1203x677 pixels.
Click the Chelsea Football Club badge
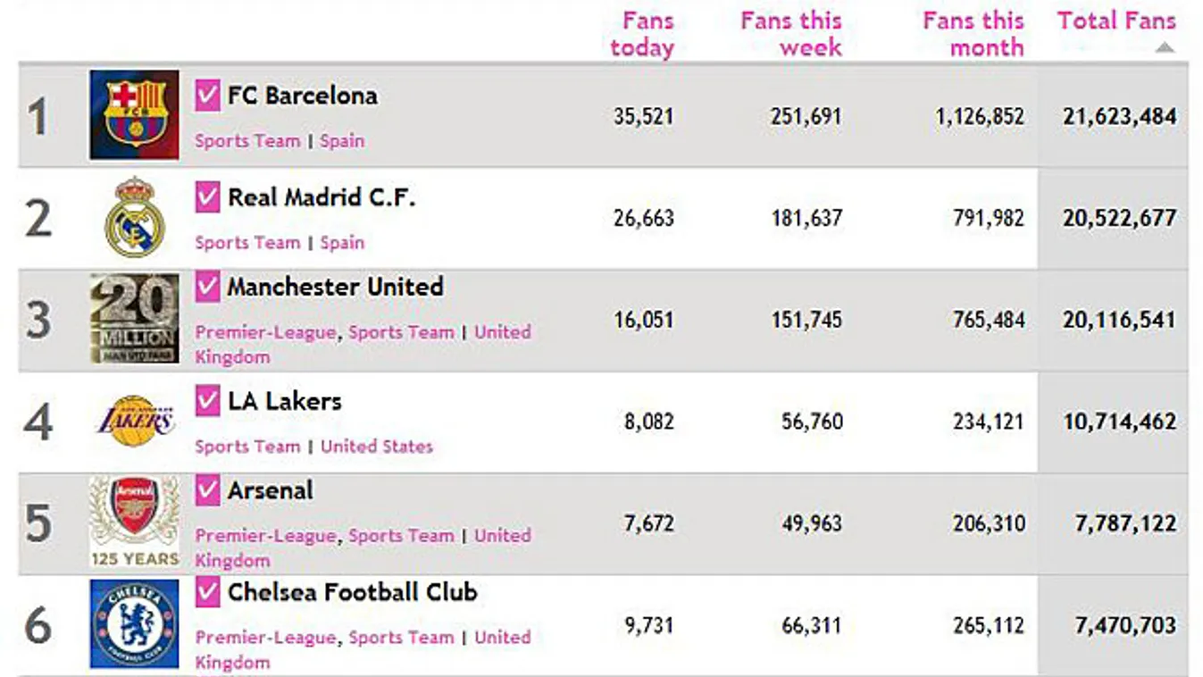click(134, 623)
